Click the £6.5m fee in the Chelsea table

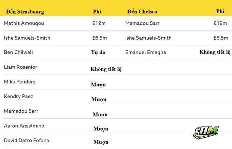221,38
